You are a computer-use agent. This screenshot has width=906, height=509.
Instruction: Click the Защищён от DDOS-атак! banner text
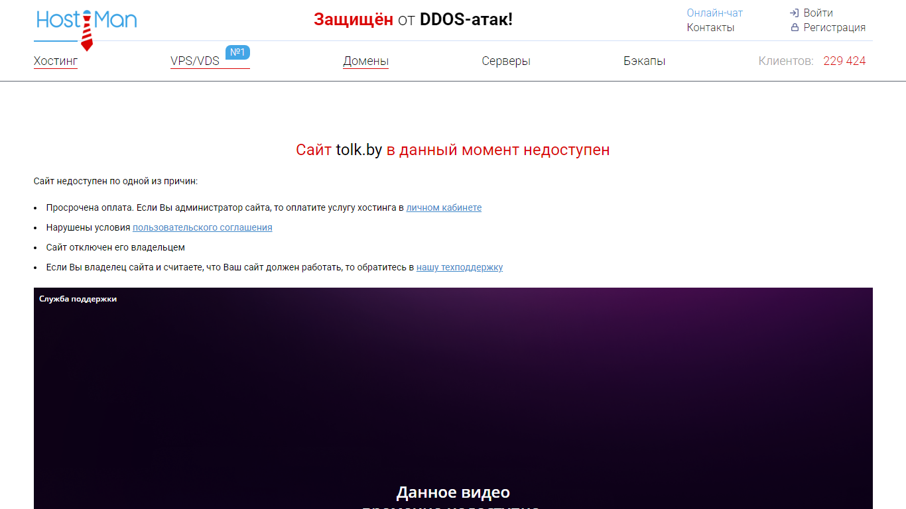pyautogui.click(x=413, y=19)
